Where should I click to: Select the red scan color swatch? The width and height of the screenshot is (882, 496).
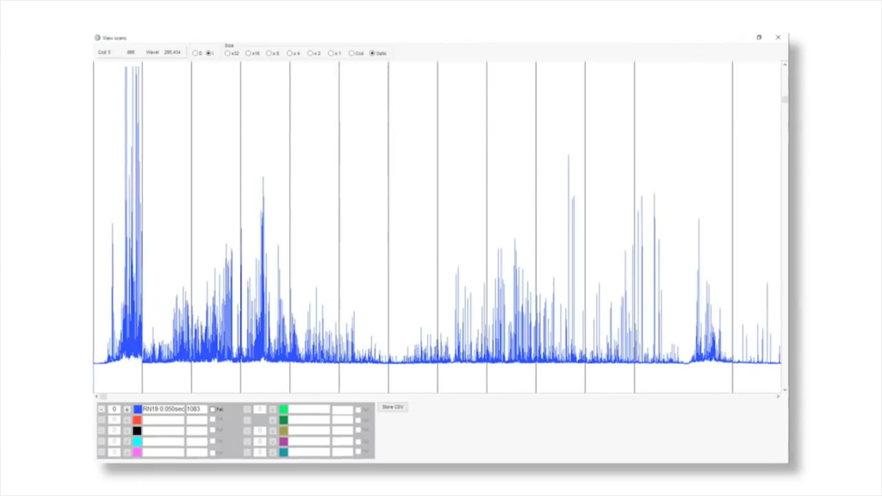137,420
